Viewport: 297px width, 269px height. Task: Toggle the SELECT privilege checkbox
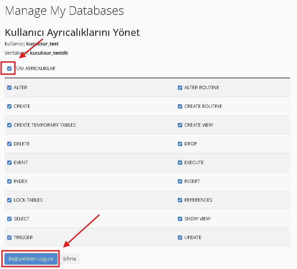[x=9, y=218]
